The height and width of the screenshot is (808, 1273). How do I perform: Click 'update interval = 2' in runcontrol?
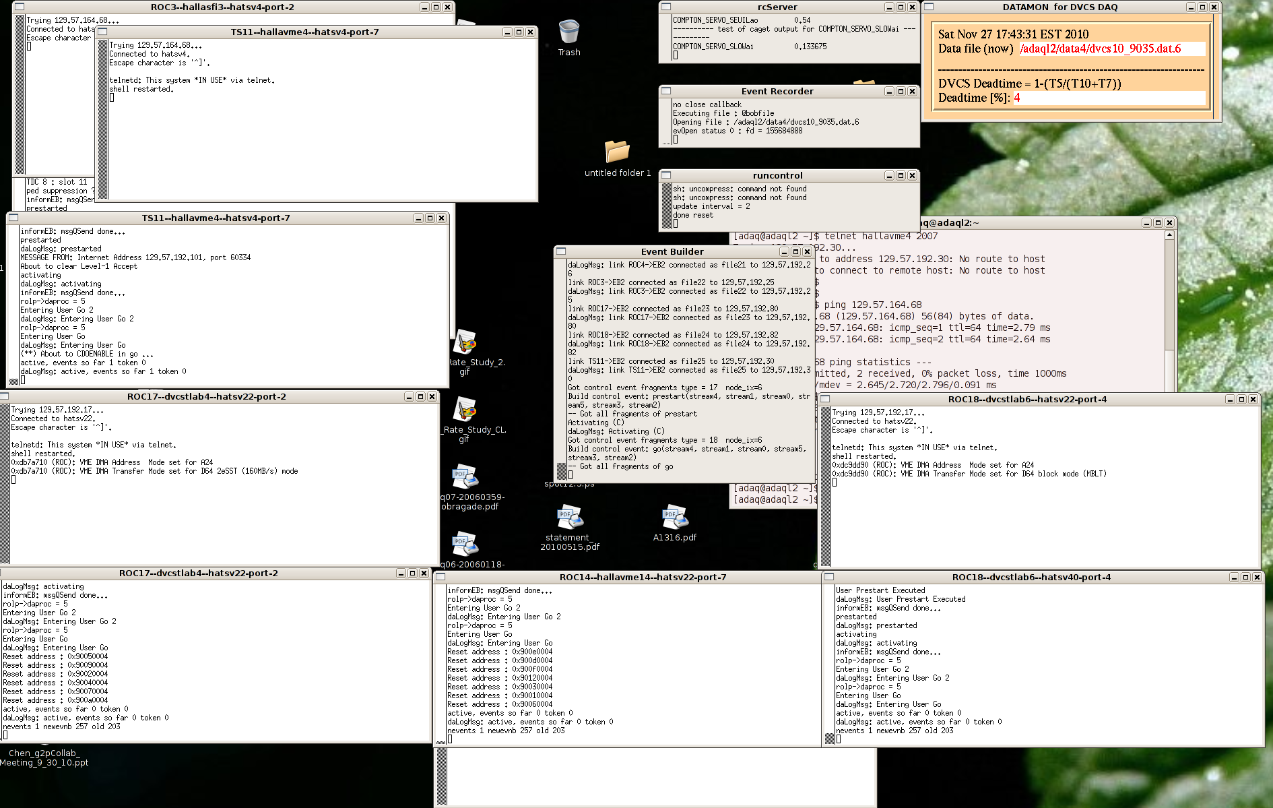[711, 206]
